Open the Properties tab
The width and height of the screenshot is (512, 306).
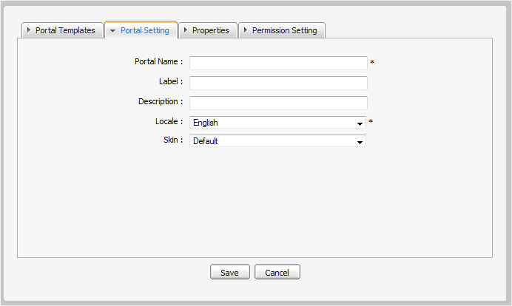coord(210,30)
